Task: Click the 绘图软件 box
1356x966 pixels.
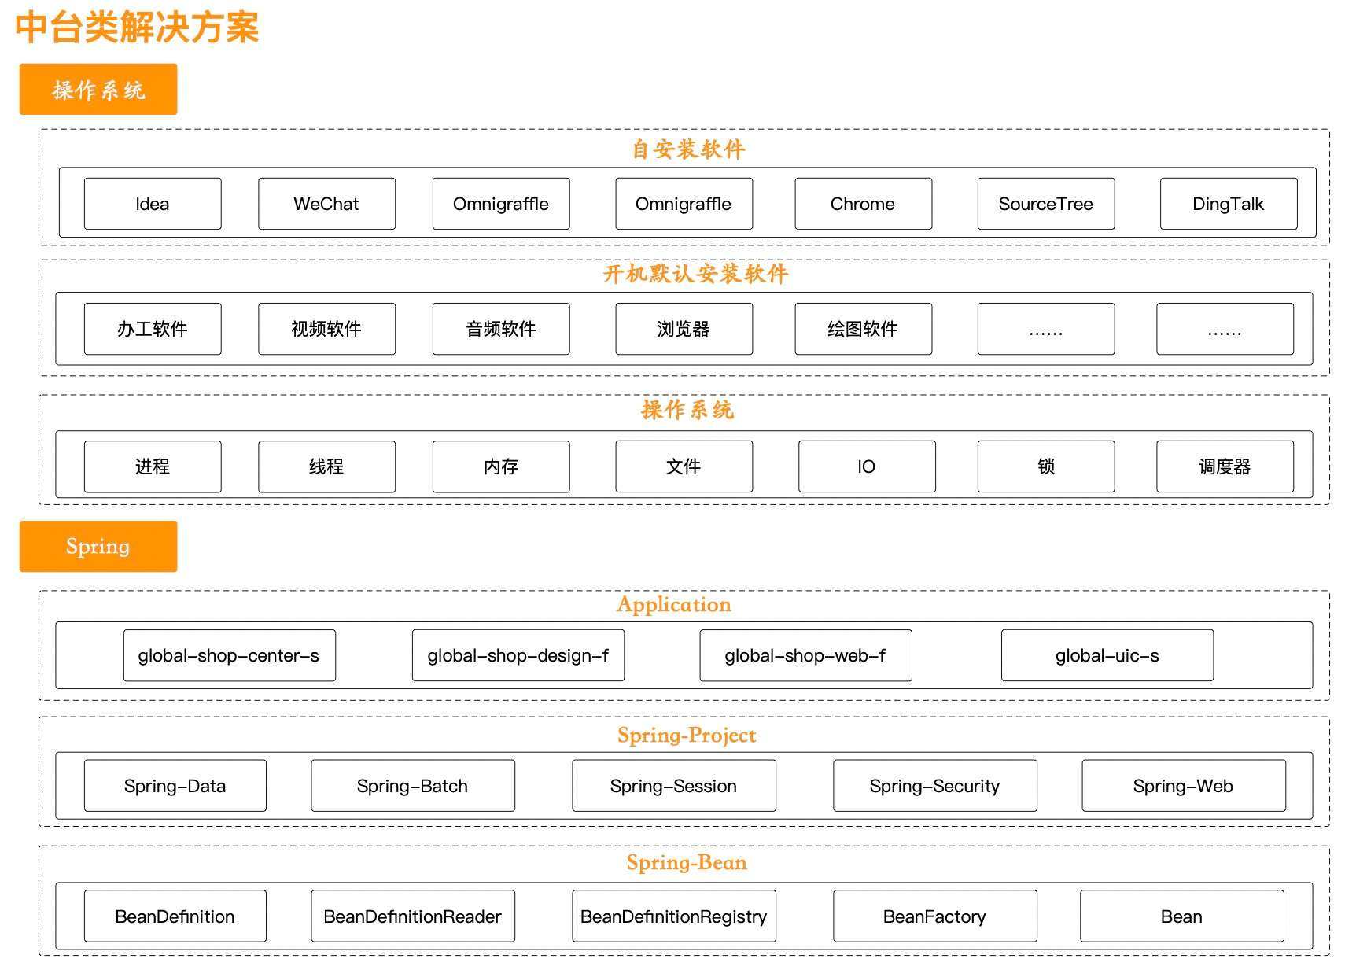Action: [863, 329]
